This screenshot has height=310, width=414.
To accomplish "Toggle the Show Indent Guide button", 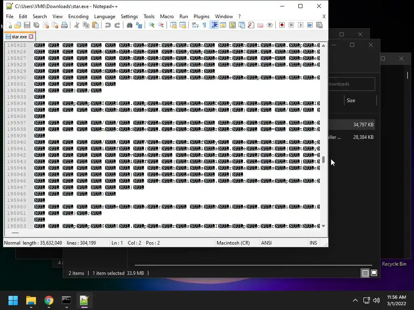I will point(214,25).
